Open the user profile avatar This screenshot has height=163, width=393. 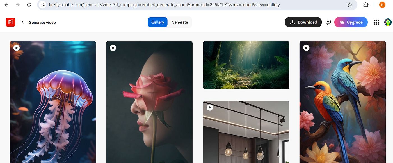(x=388, y=22)
